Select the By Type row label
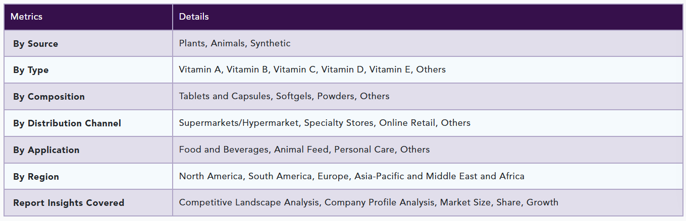 (x=31, y=70)
